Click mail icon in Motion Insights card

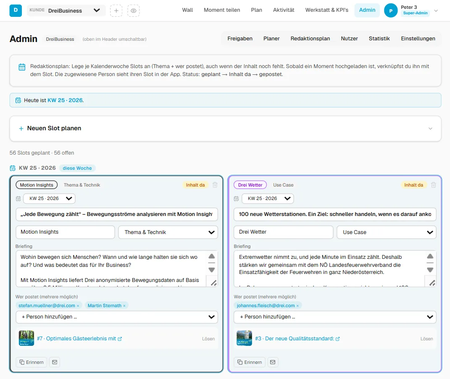click(55, 362)
